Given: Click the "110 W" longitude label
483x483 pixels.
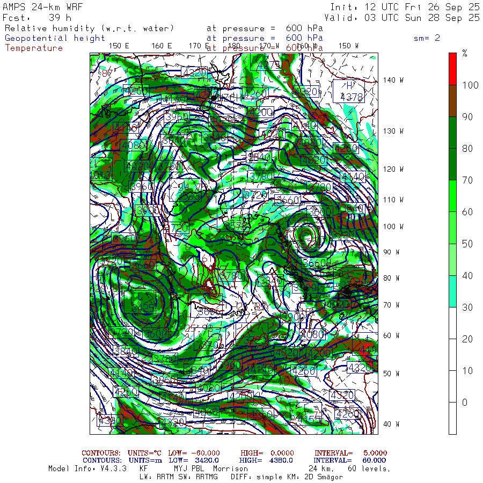Looking at the screenshot, I should click(393, 200).
